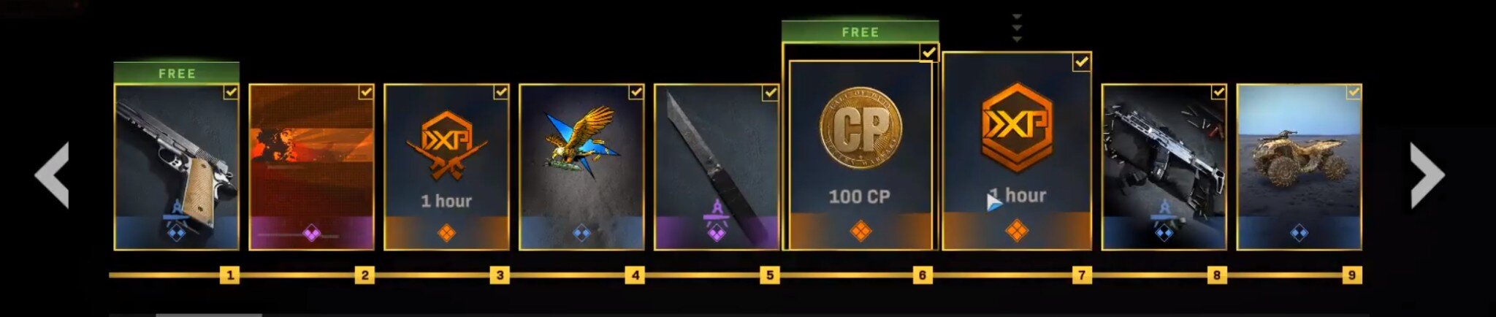Click the checkmark on the 100 CP card
Screen dimensions: 1496x317
[x=928, y=53]
